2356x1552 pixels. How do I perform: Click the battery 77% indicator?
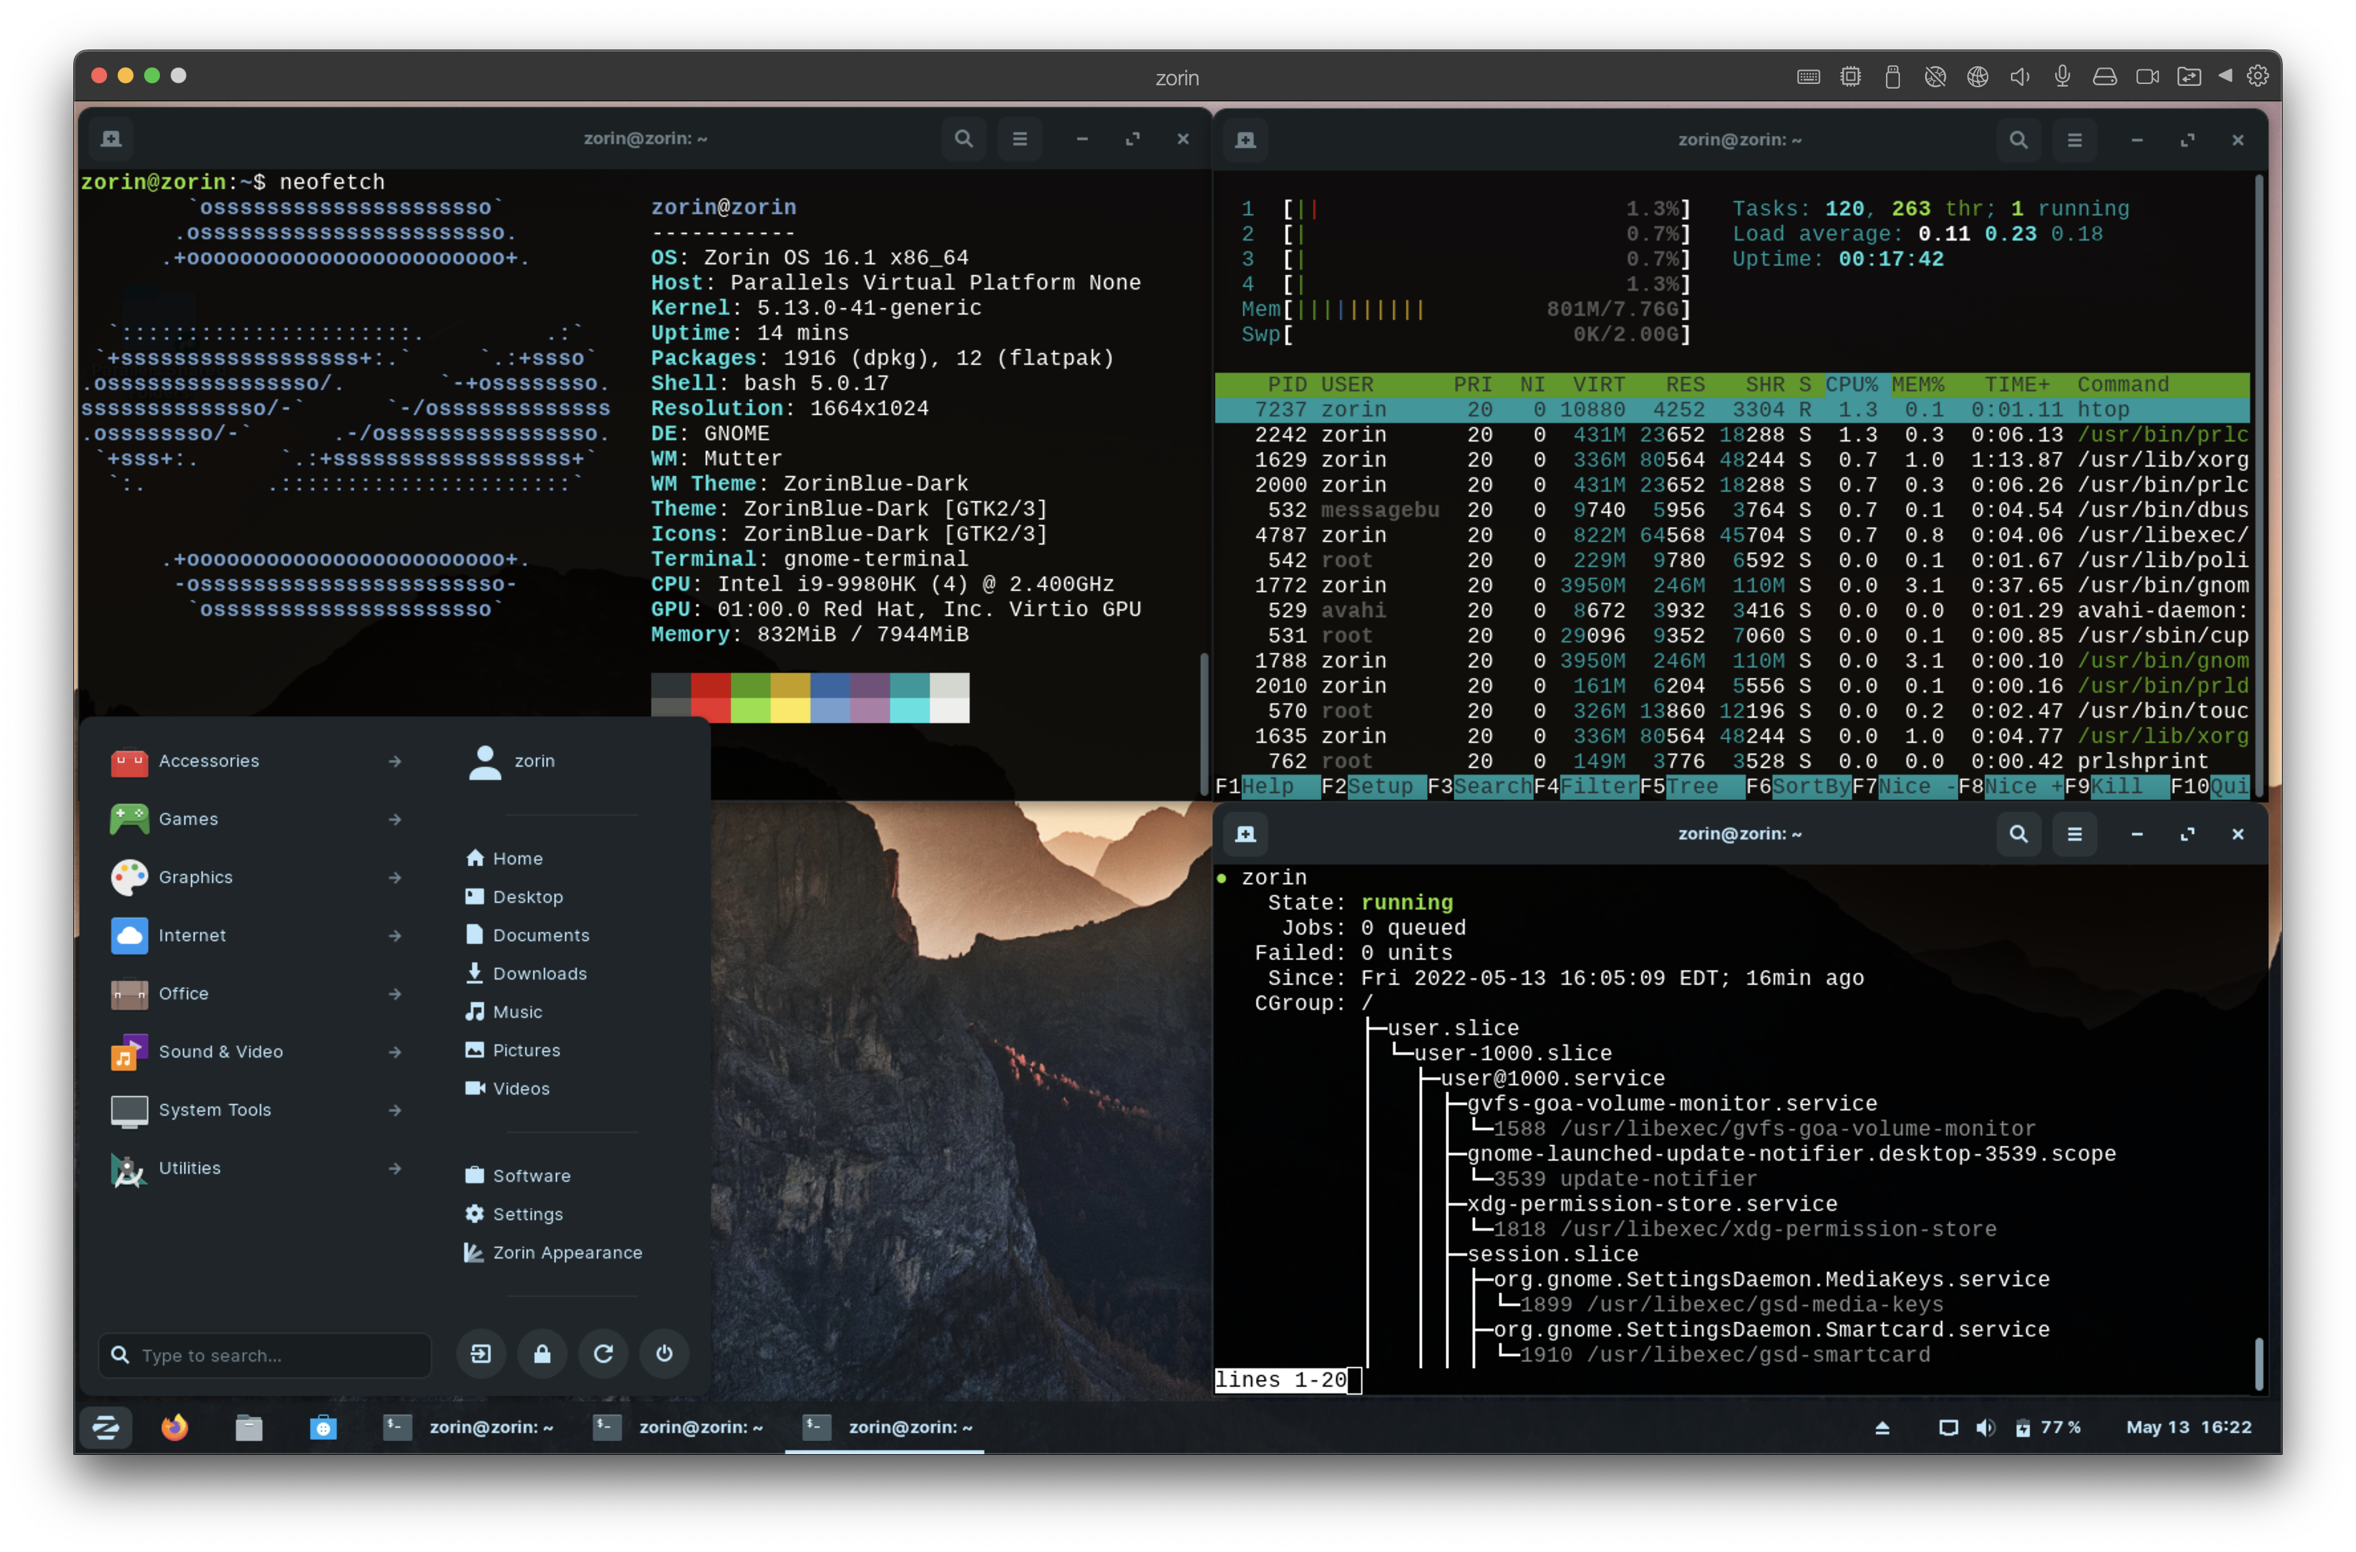[2048, 1426]
